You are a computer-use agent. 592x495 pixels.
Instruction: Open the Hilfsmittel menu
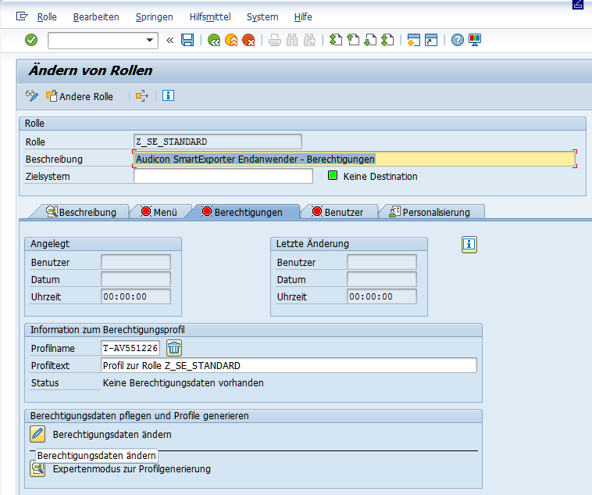click(x=210, y=17)
